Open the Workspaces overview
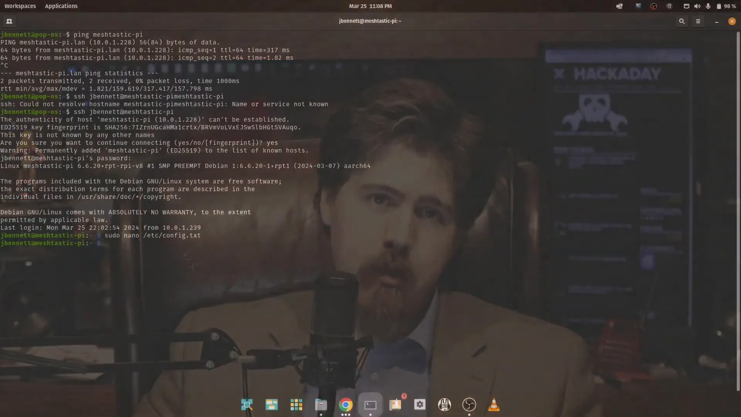Screen dimensions: 741x417 point(20,6)
